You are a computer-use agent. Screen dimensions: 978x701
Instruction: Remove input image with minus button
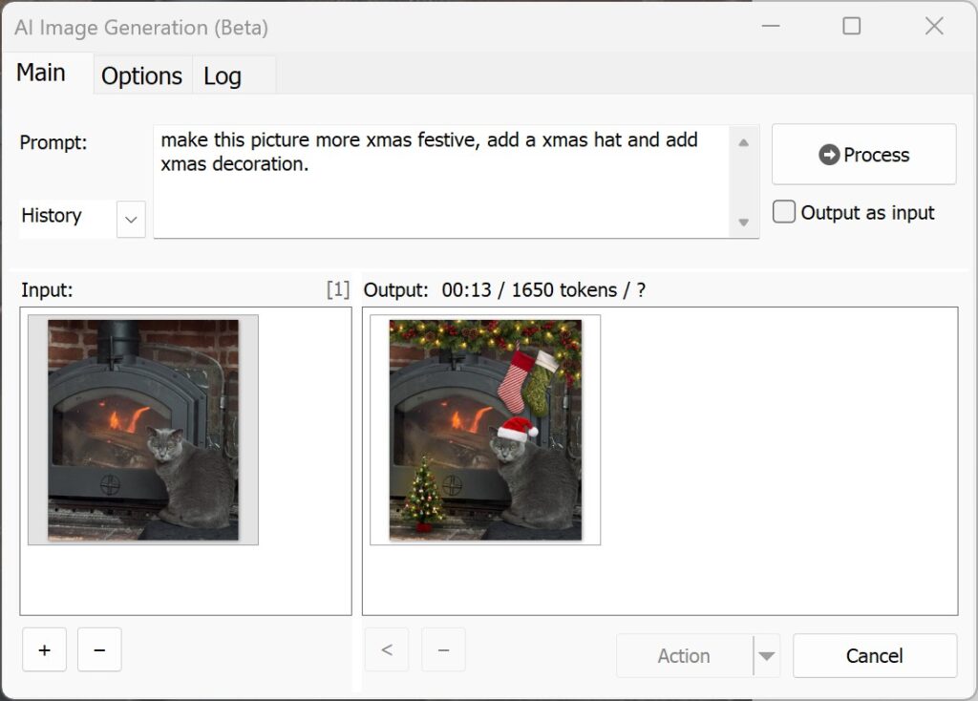click(99, 650)
